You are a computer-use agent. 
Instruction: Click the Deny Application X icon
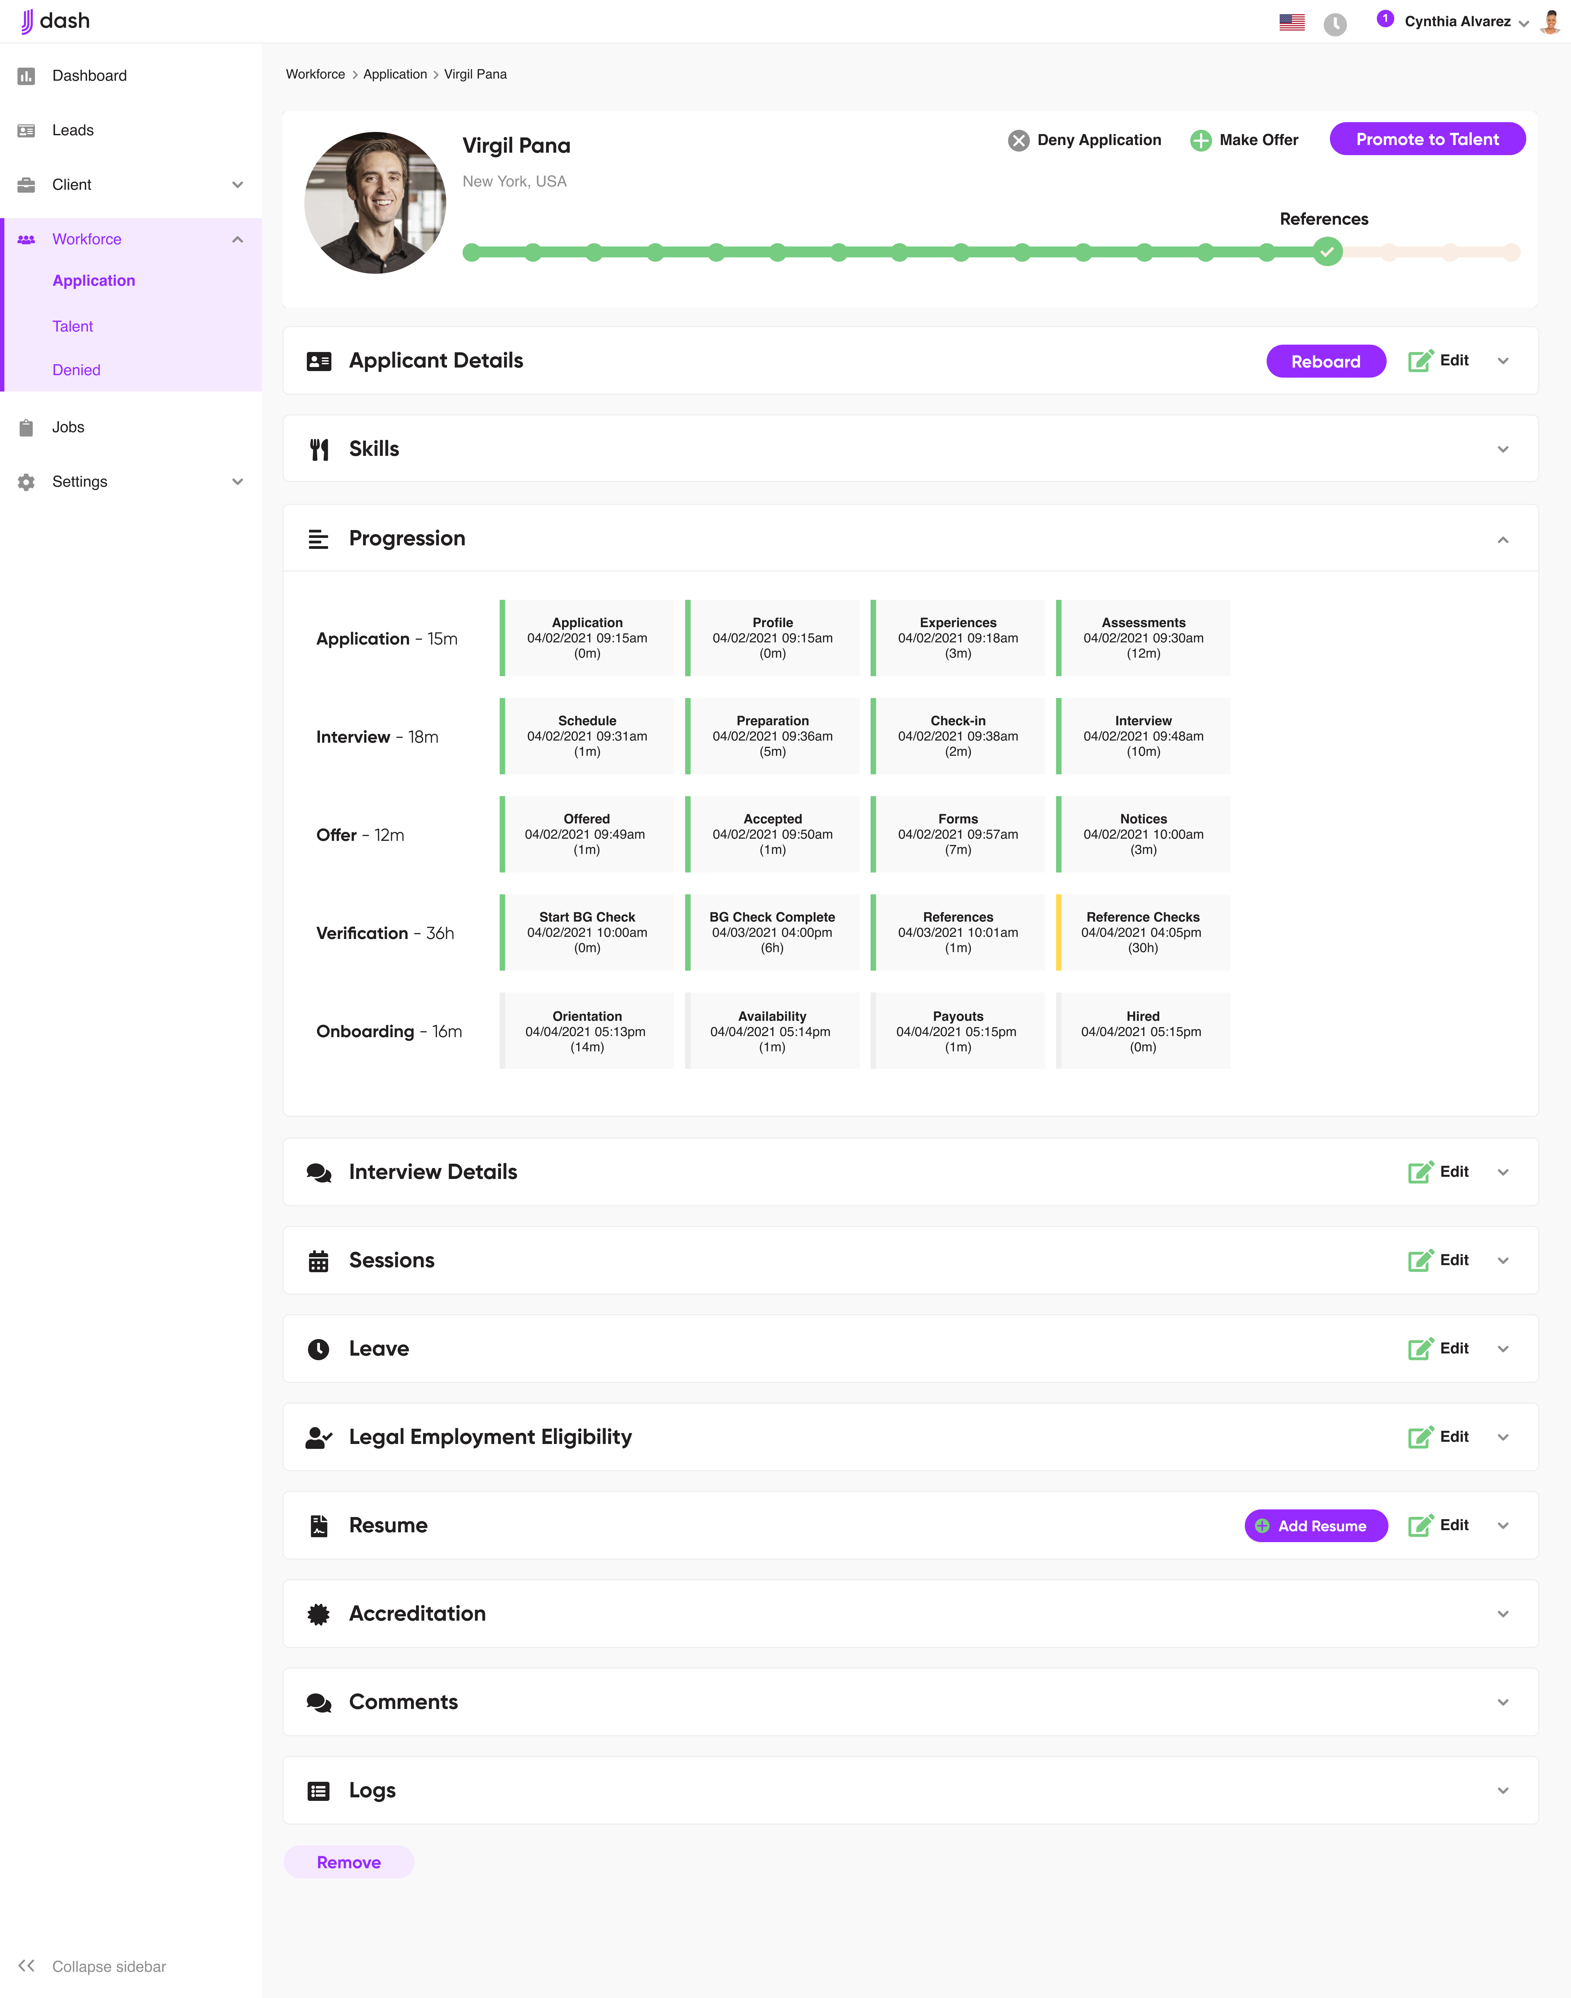(x=1018, y=141)
